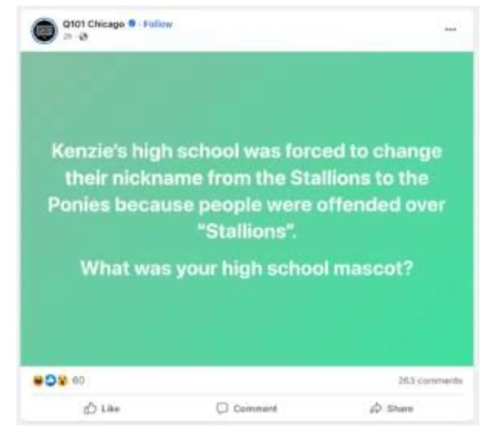Image resolution: width=488 pixels, height=428 pixels.
Task: Like the post using Like label
Action: point(111,408)
